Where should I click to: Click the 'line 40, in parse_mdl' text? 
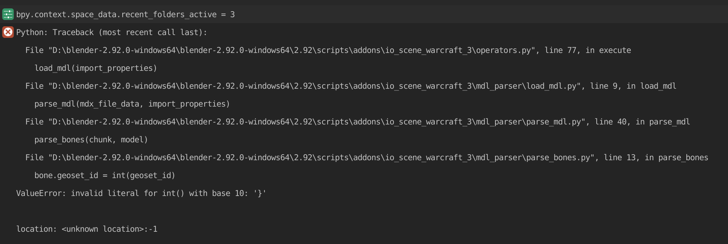coord(642,122)
